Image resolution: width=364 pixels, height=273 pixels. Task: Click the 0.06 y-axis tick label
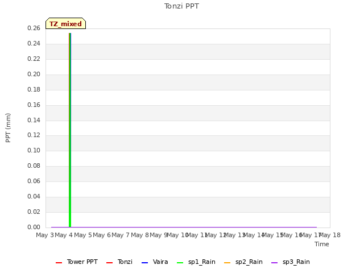[34, 181]
